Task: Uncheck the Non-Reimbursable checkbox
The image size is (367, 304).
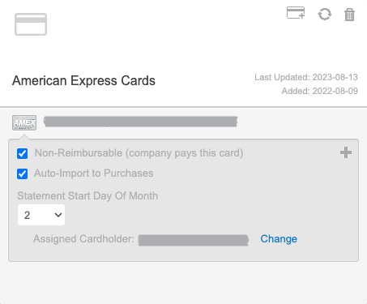Action: (x=22, y=153)
